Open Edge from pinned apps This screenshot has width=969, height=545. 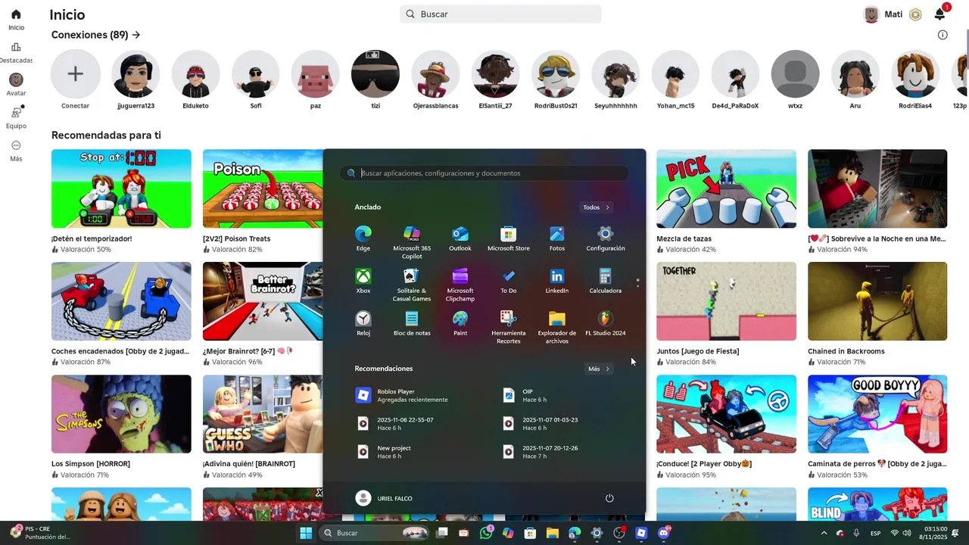click(x=363, y=238)
